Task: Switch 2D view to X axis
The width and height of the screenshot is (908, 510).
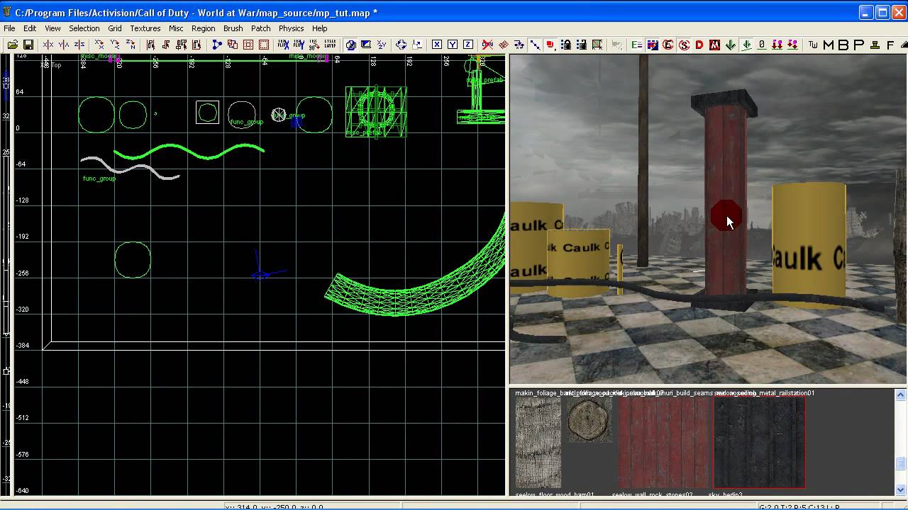Action: (x=437, y=45)
